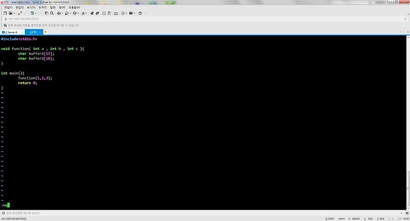The width and height of the screenshot is (410, 221).
Task: Open the 보기(V) View menu
Action: tap(31, 7)
